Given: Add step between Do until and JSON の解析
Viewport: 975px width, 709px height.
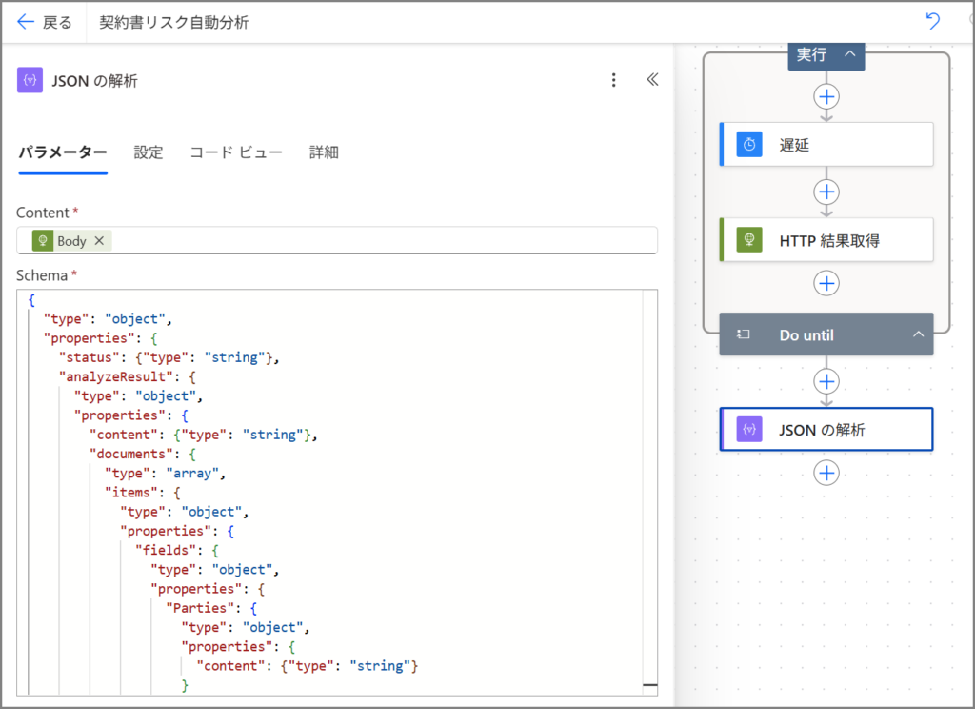Looking at the screenshot, I should [826, 381].
